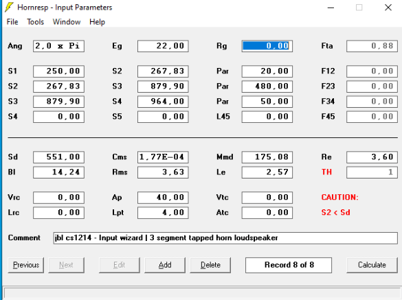
Task: Click the Sd label
Action: 13,157
